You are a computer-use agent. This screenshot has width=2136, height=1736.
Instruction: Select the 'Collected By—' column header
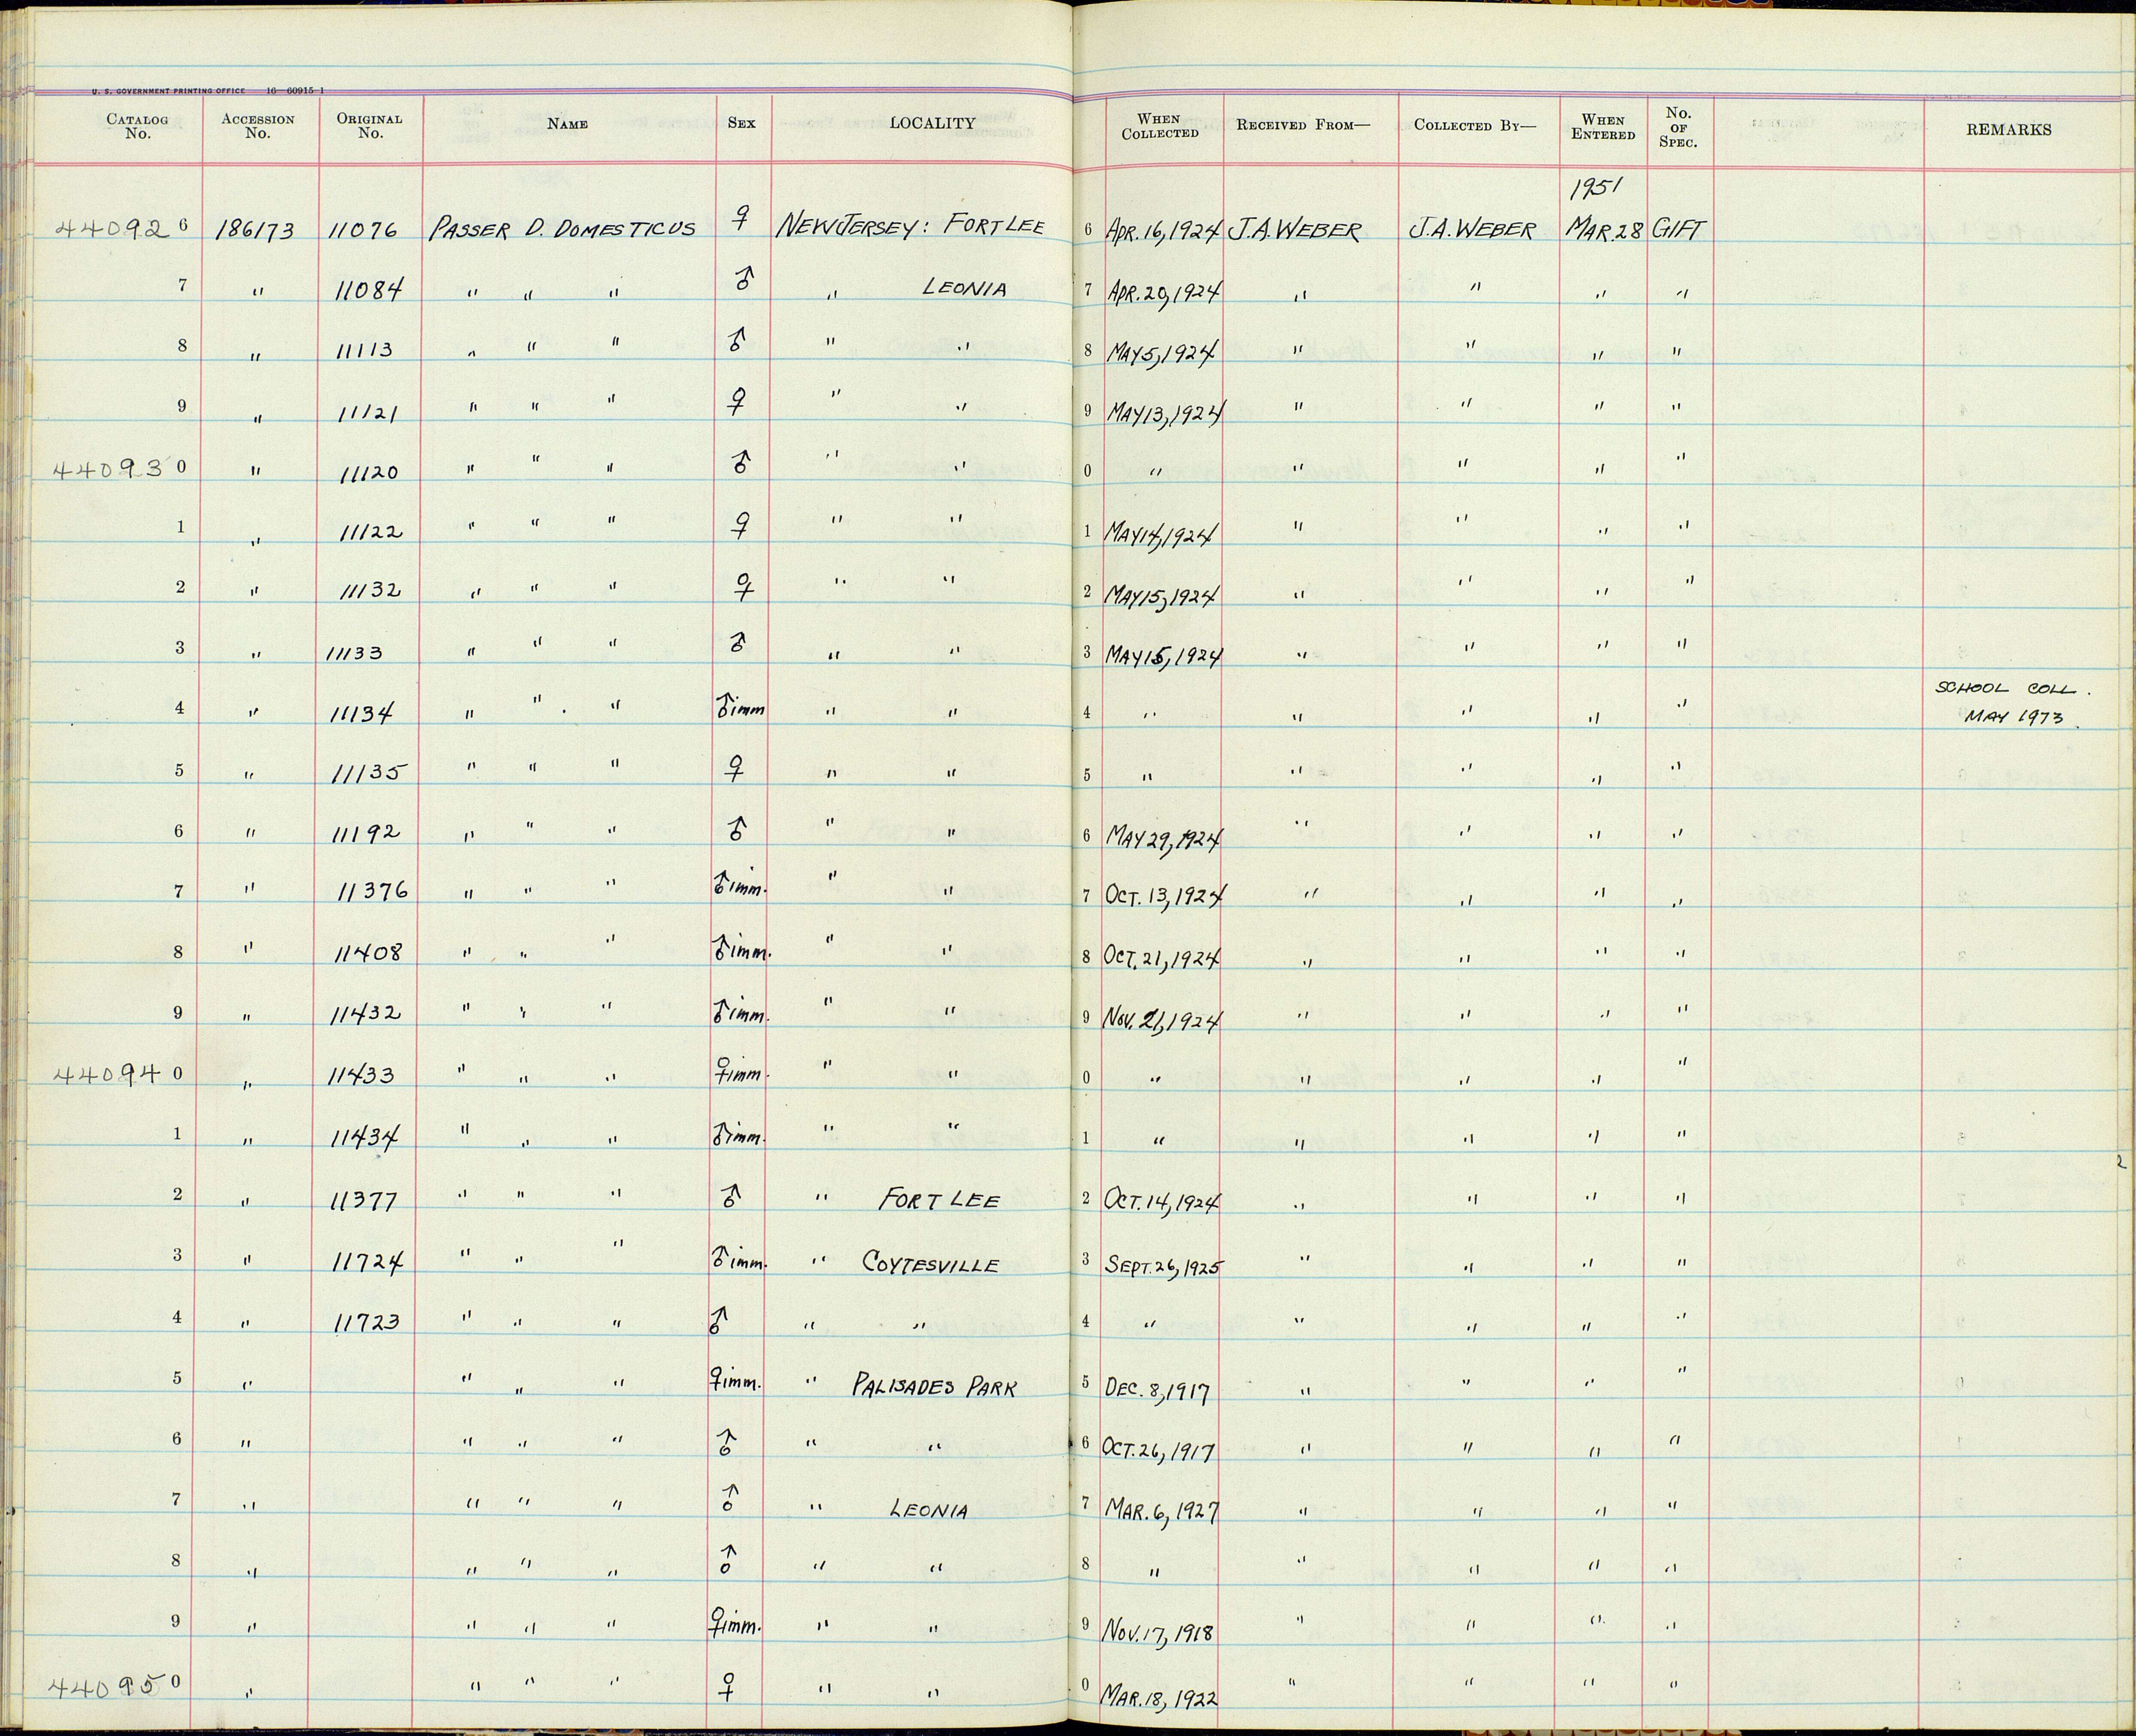click(1475, 125)
